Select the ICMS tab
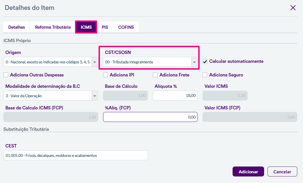The width and height of the screenshot is (303, 183). (x=86, y=27)
